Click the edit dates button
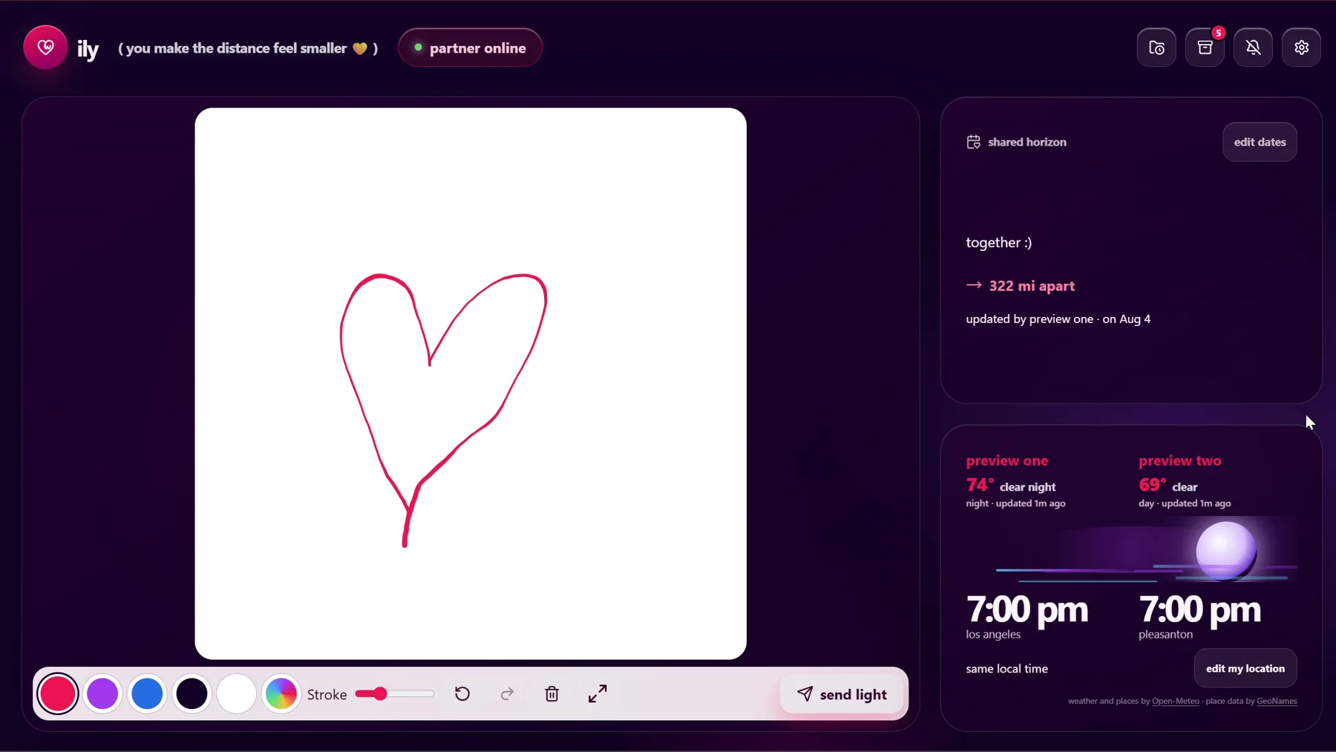The image size is (1336, 752). point(1260,142)
